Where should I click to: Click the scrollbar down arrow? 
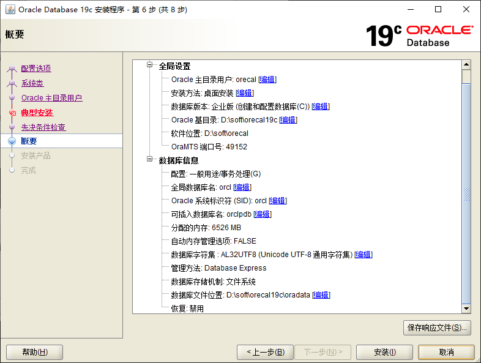point(466,309)
